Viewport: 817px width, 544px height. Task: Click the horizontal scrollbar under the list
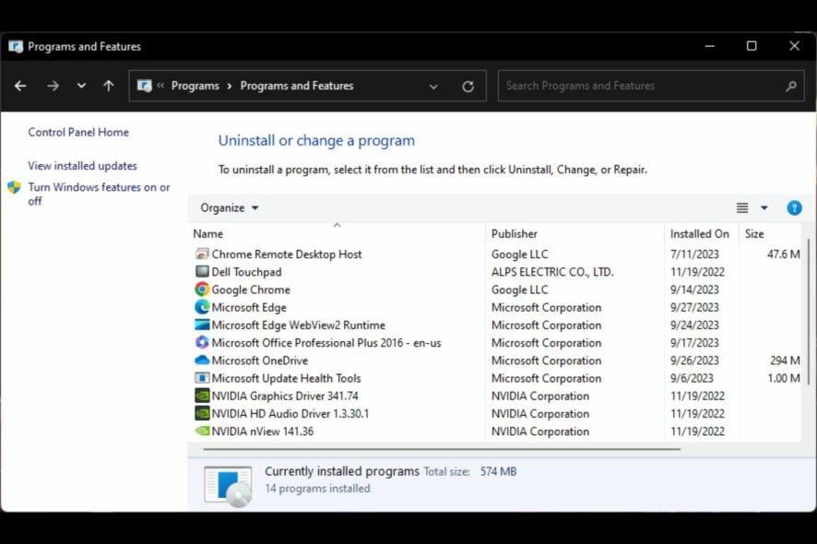coord(442,449)
